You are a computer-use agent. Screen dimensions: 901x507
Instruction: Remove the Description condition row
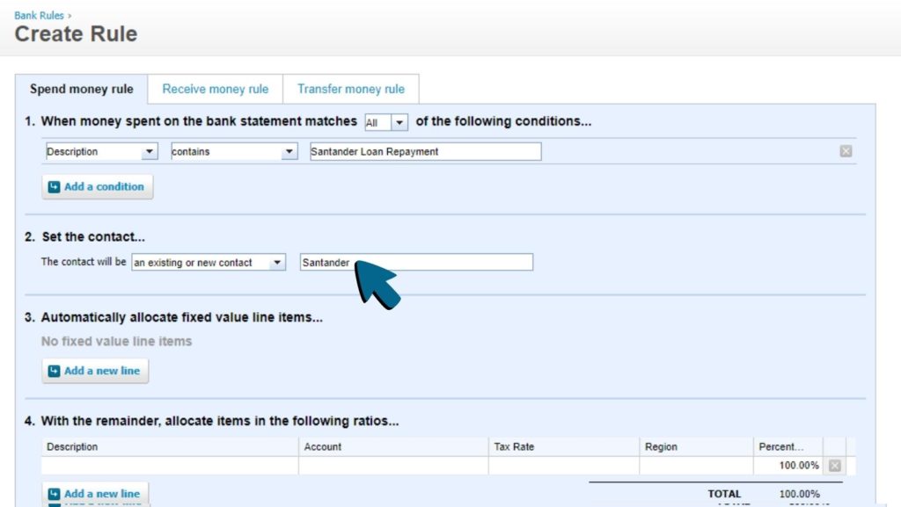coord(846,151)
